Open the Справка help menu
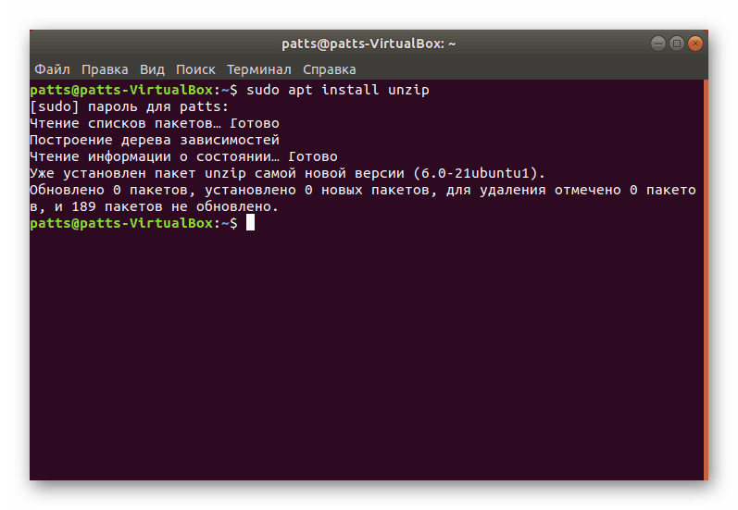Screen dimensions: 738x510 (329, 69)
